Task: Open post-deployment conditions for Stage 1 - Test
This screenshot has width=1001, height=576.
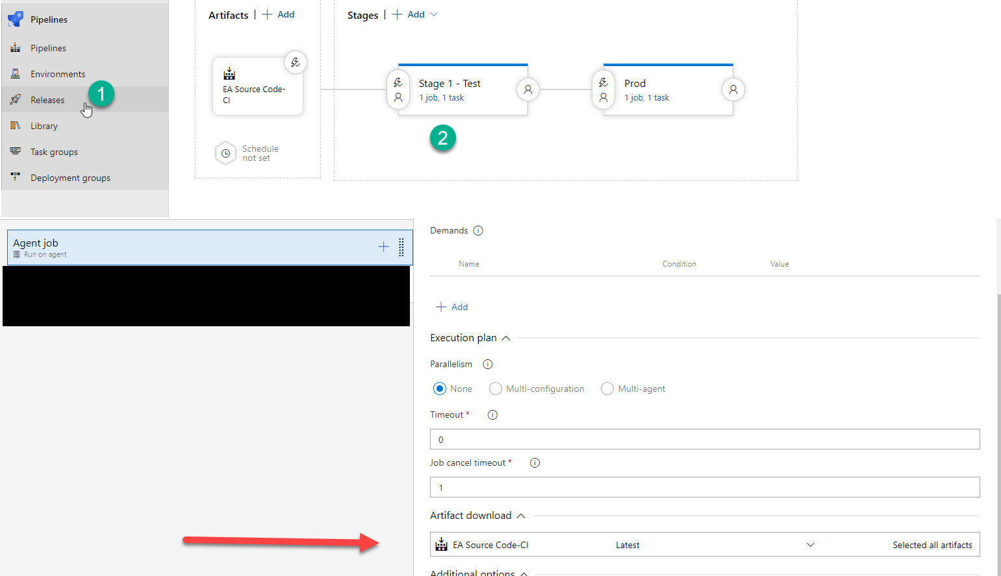Action: [x=528, y=90]
